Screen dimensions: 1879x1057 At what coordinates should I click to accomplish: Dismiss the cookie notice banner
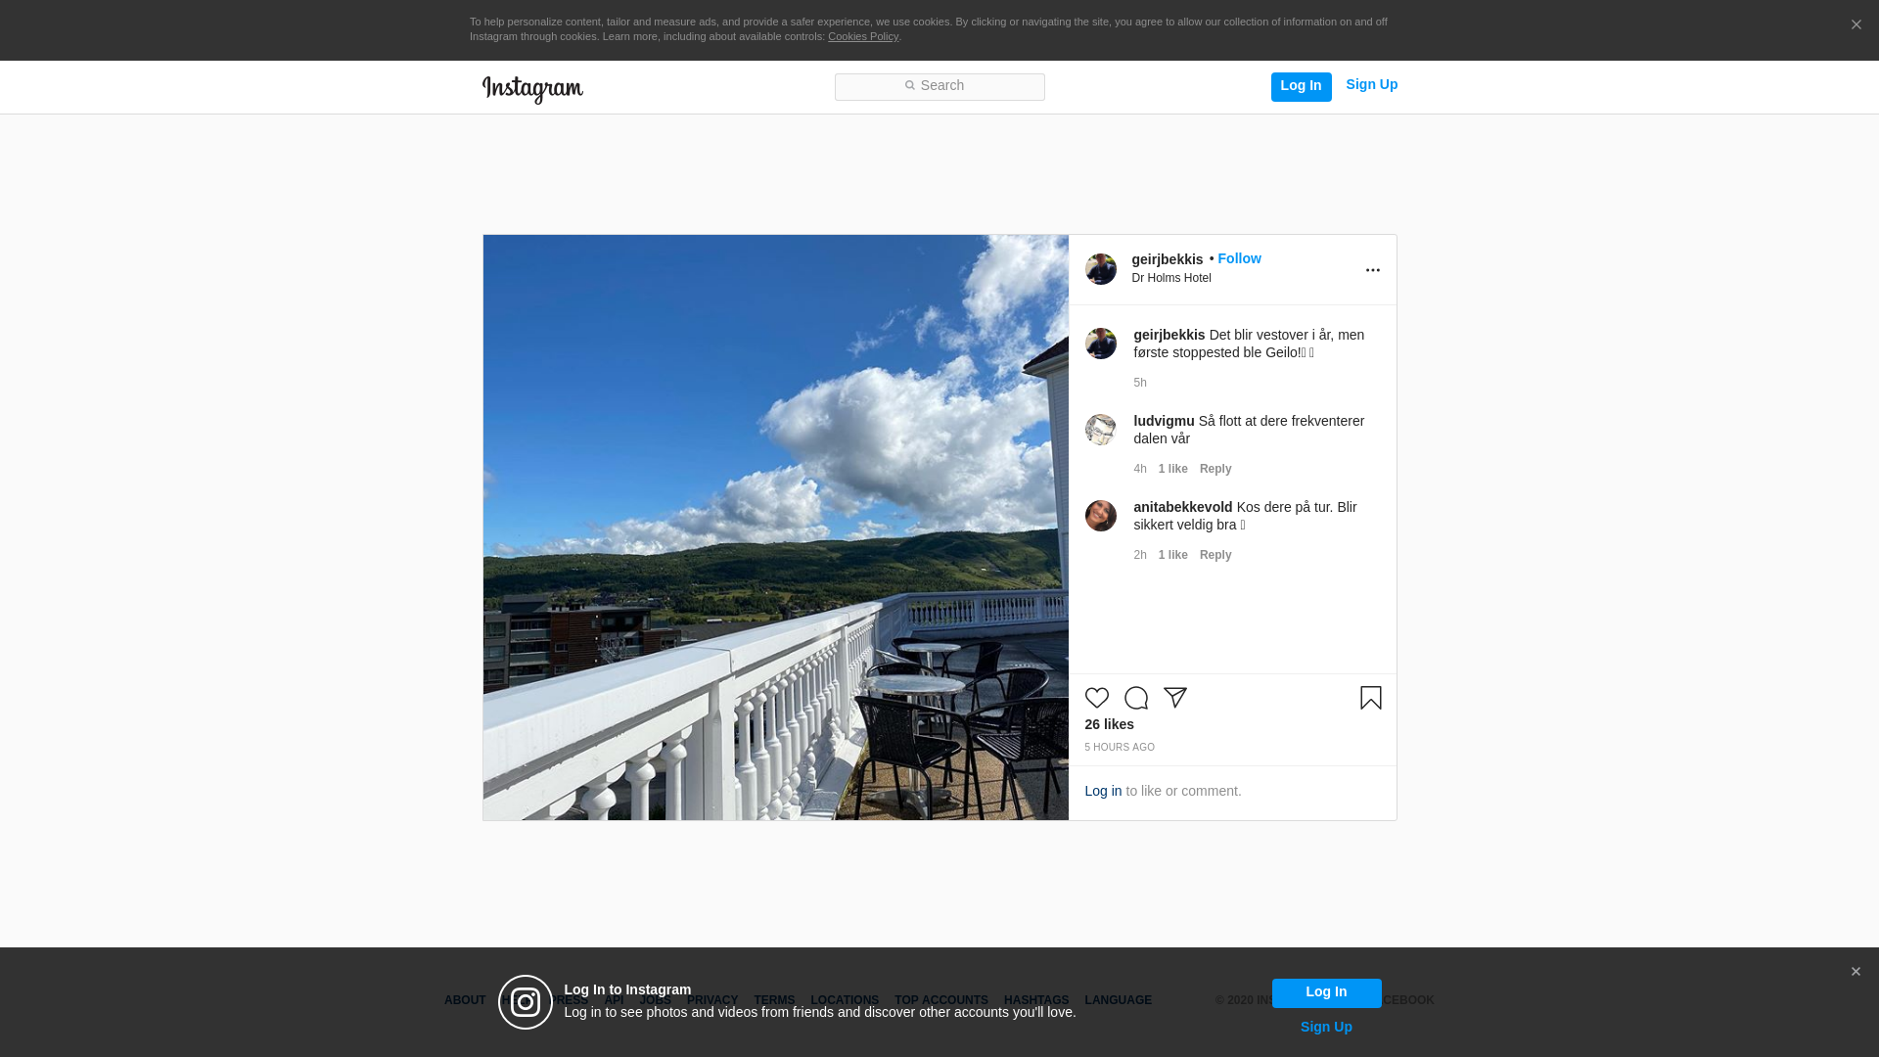tap(1856, 25)
